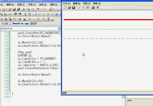This screenshot has height=106, width=153.
Task: Click Print icon in Demo app toolbar
Action: click(x=93, y=8)
